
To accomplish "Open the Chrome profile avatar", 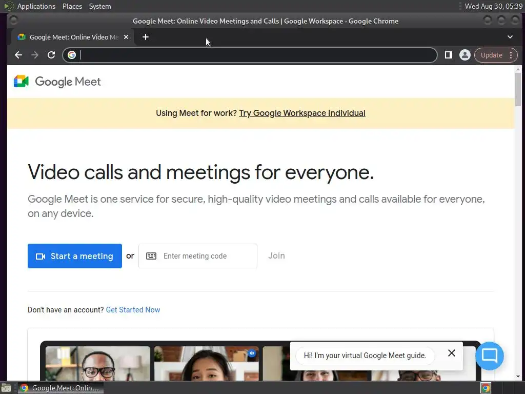I will 465,55.
